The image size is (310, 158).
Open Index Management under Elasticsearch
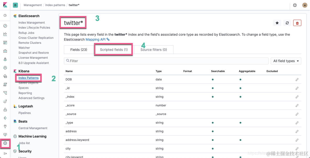pyautogui.click(x=32, y=23)
